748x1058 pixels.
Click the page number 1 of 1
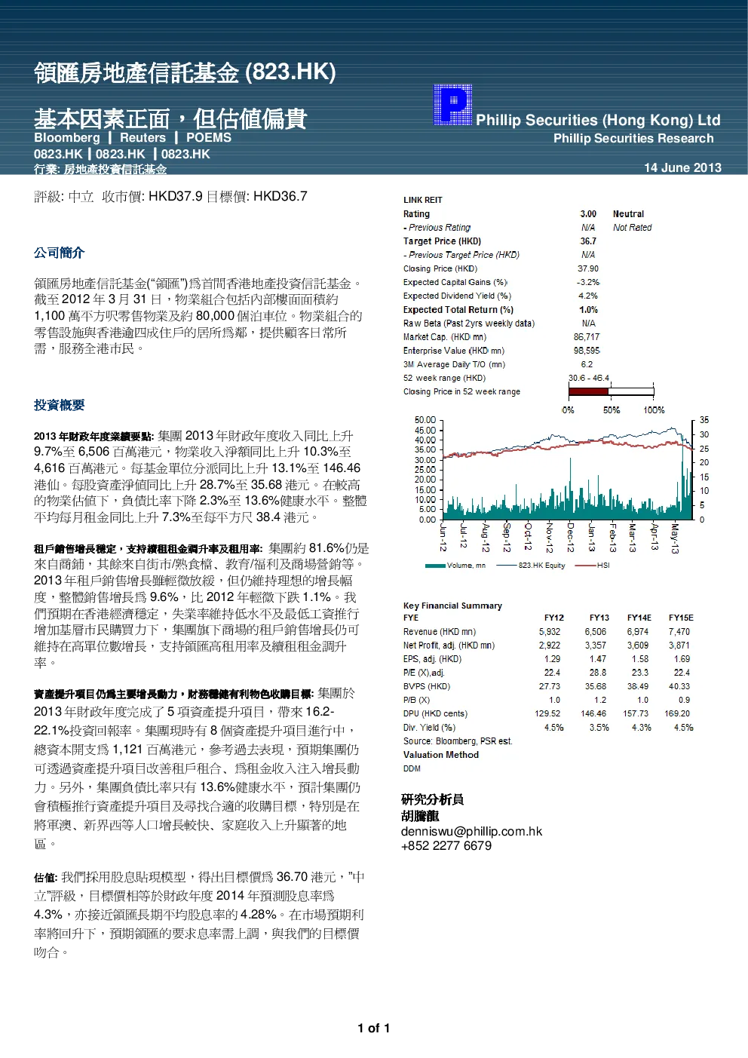pyautogui.click(x=374, y=1028)
